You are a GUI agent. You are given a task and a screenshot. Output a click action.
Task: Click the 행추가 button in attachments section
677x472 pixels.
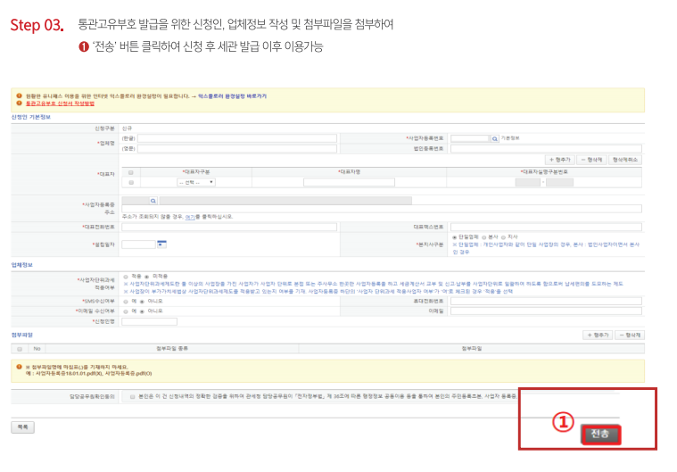pyautogui.click(x=597, y=335)
